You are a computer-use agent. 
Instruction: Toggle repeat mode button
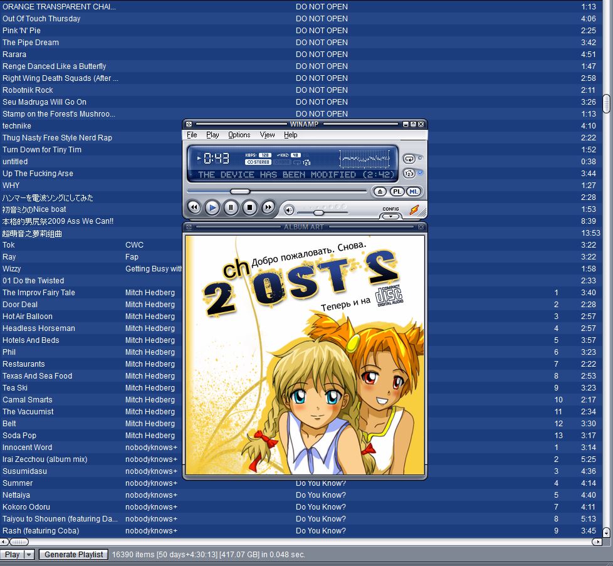(409, 159)
